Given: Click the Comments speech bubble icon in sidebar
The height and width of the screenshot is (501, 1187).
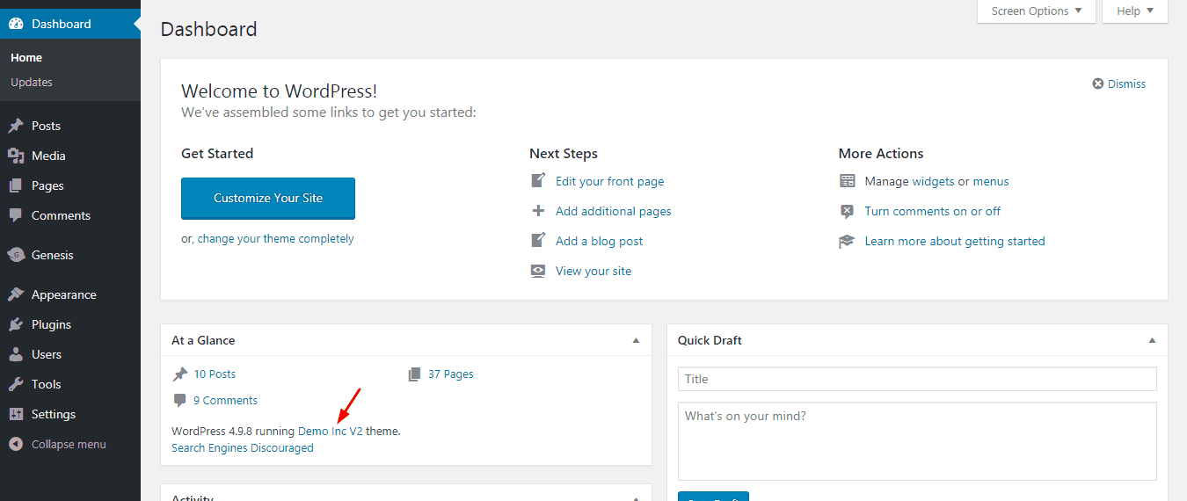Looking at the screenshot, I should click(16, 215).
